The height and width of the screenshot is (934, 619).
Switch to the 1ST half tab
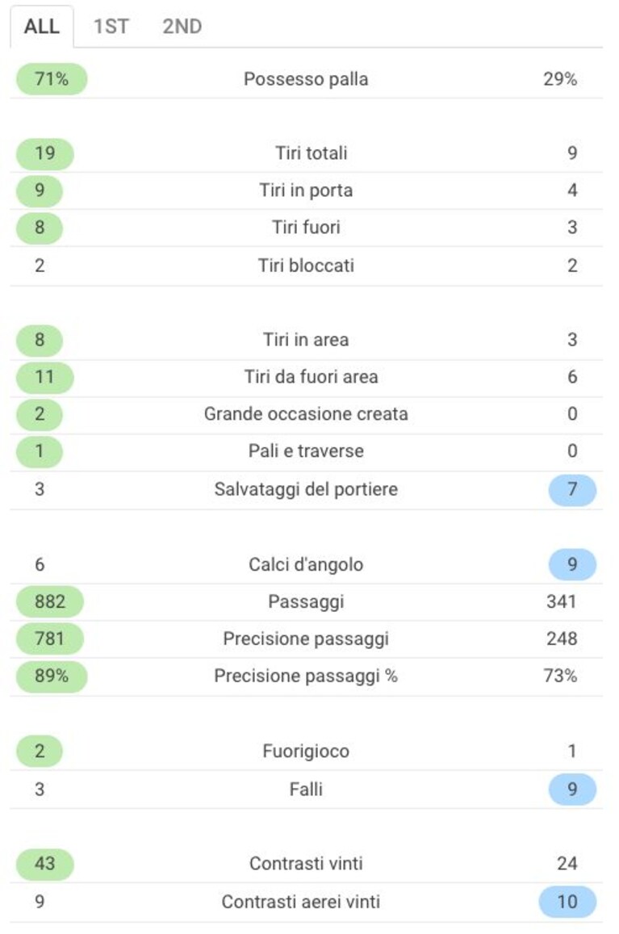click(x=111, y=26)
